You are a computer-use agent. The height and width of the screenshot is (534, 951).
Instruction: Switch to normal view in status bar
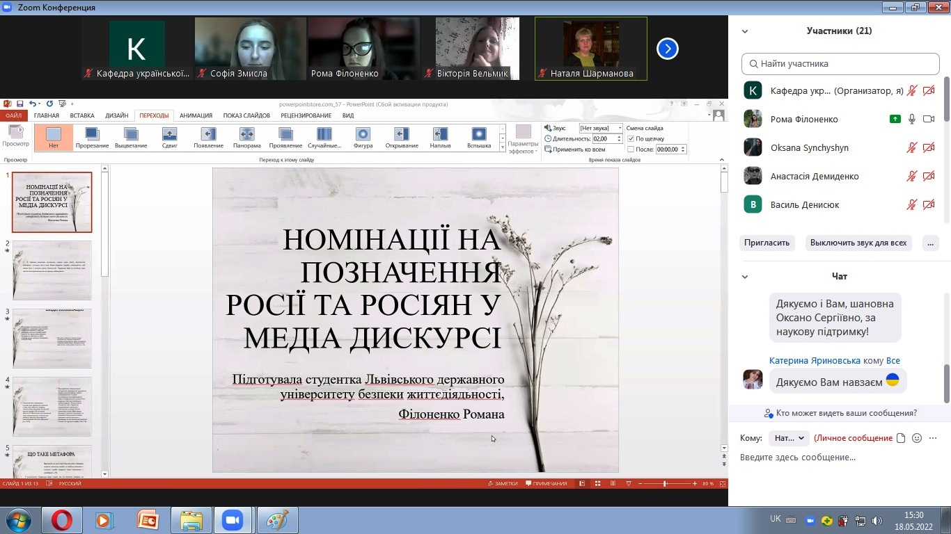(582, 483)
